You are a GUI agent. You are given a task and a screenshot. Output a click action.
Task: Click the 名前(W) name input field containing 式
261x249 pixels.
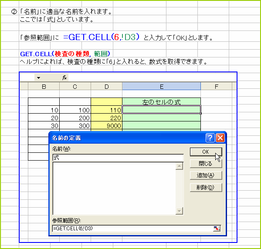click(x=118, y=158)
